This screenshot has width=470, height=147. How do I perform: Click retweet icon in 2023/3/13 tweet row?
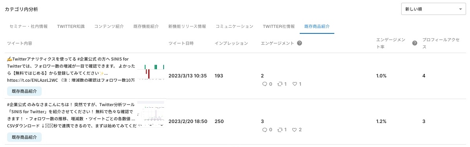(x=280, y=84)
